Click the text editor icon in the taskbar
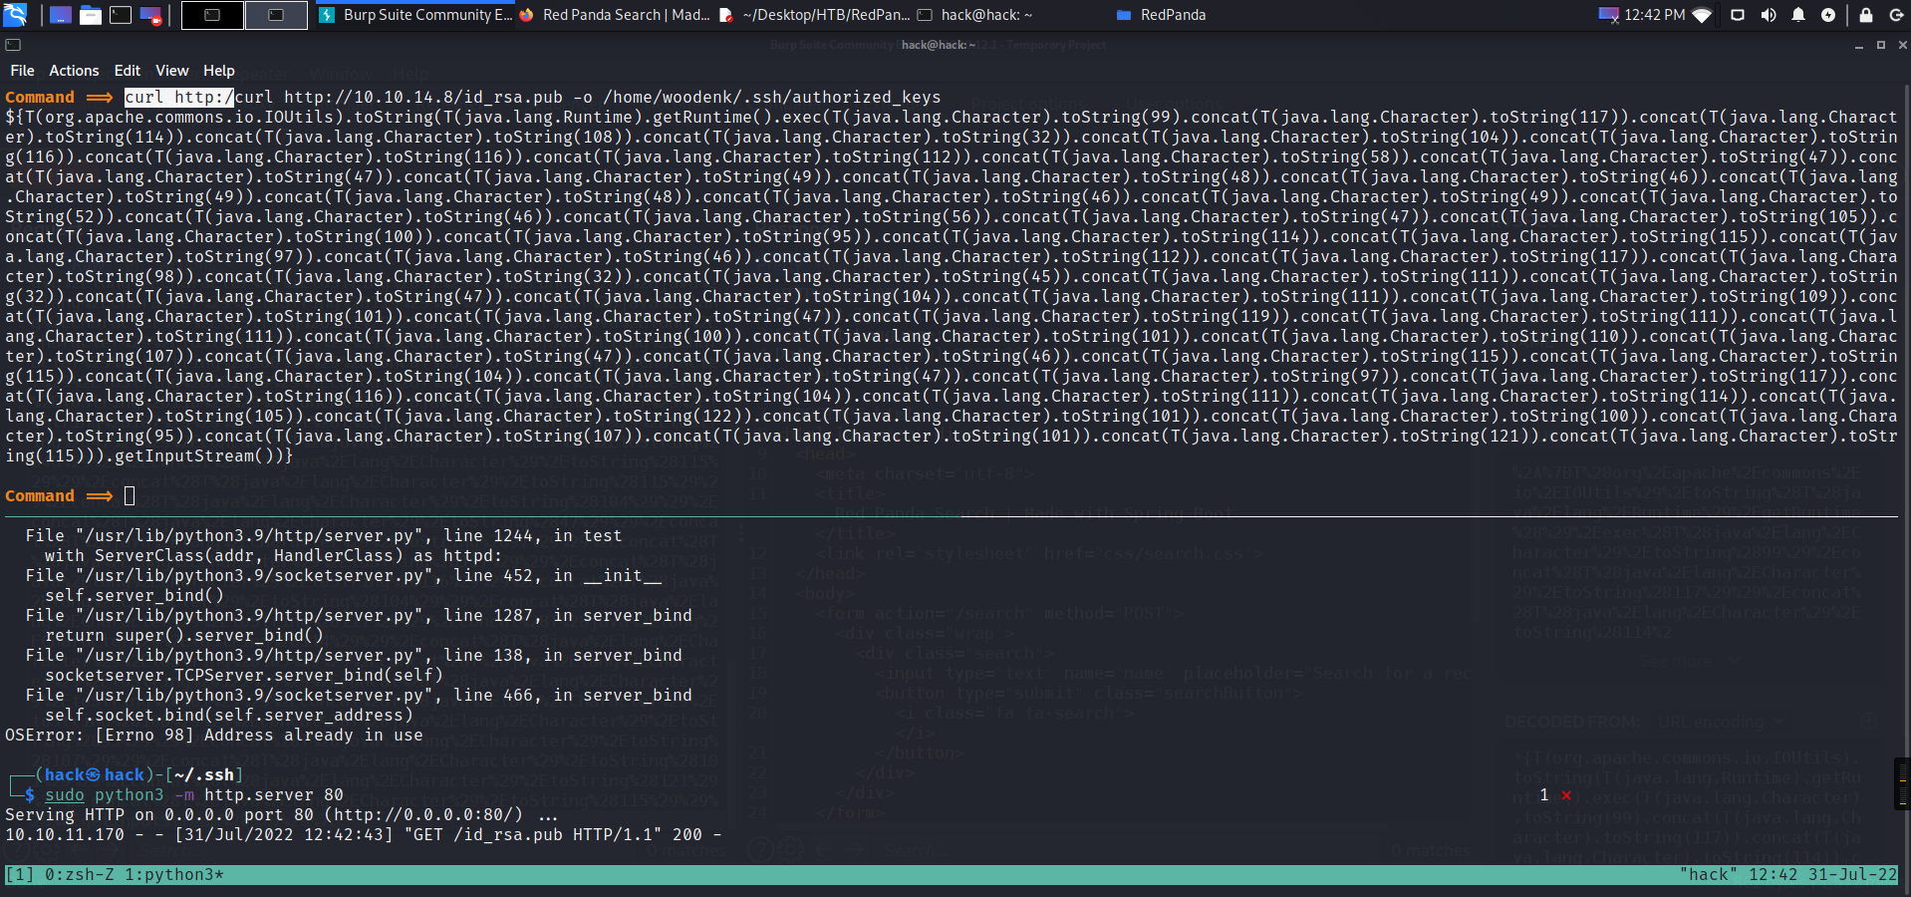 click(726, 15)
